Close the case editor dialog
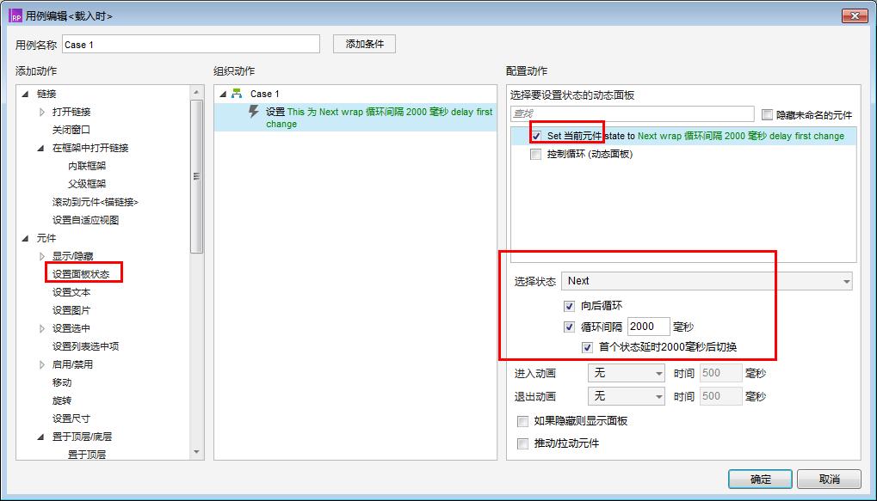877x501 pixels. pos(855,15)
